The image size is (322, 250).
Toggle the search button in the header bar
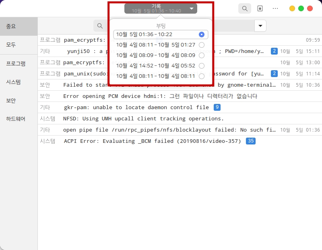pos(244,8)
